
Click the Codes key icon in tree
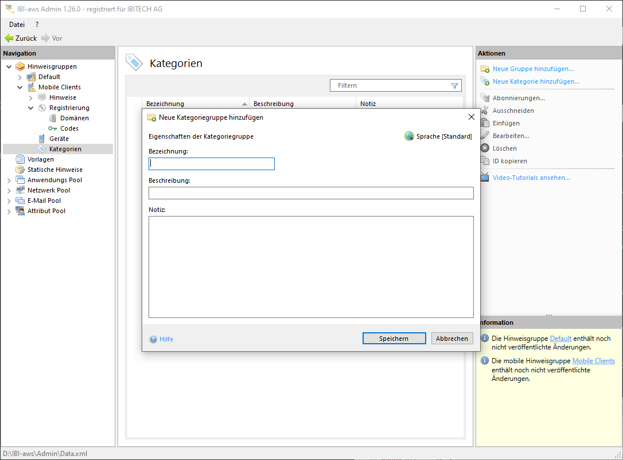(x=53, y=128)
